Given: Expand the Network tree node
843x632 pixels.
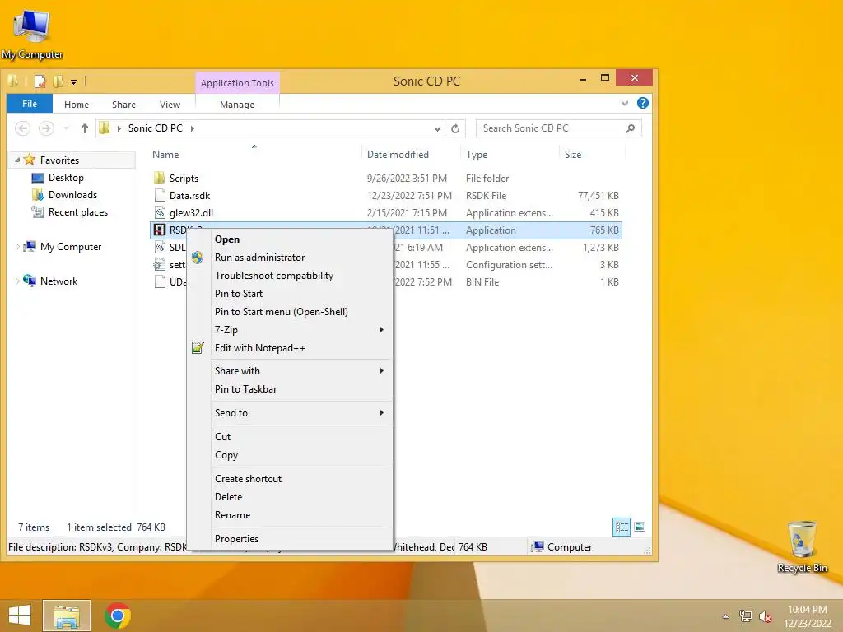Looking at the screenshot, I should click(x=17, y=281).
